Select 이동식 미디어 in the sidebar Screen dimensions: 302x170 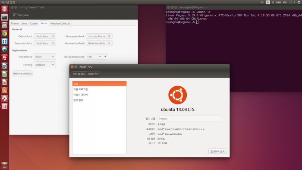[99, 95]
